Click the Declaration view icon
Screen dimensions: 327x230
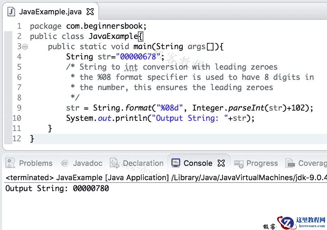(x=114, y=163)
